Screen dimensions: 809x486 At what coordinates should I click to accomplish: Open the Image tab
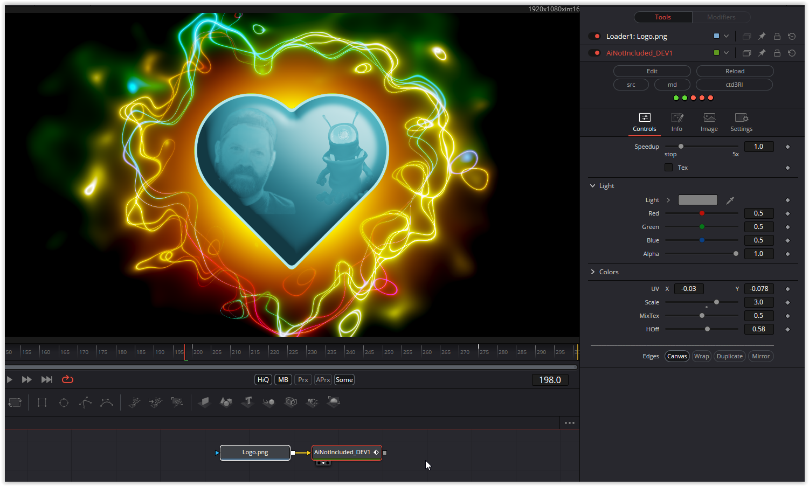[x=709, y=123]
